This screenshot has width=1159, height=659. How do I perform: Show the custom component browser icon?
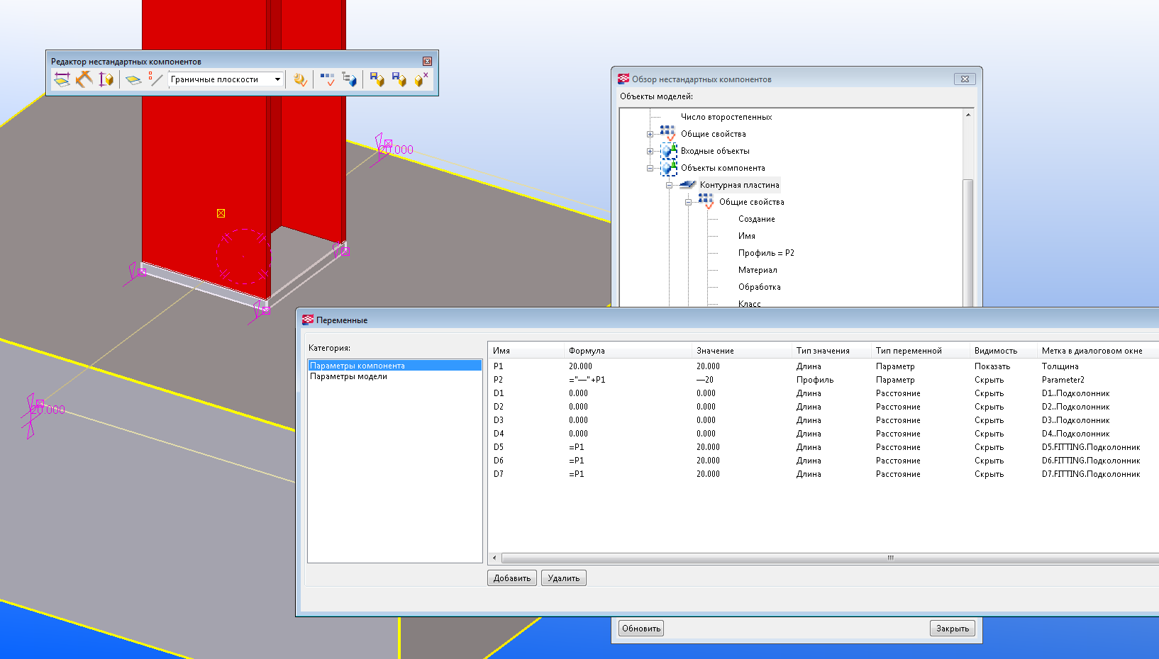[349, 79]
